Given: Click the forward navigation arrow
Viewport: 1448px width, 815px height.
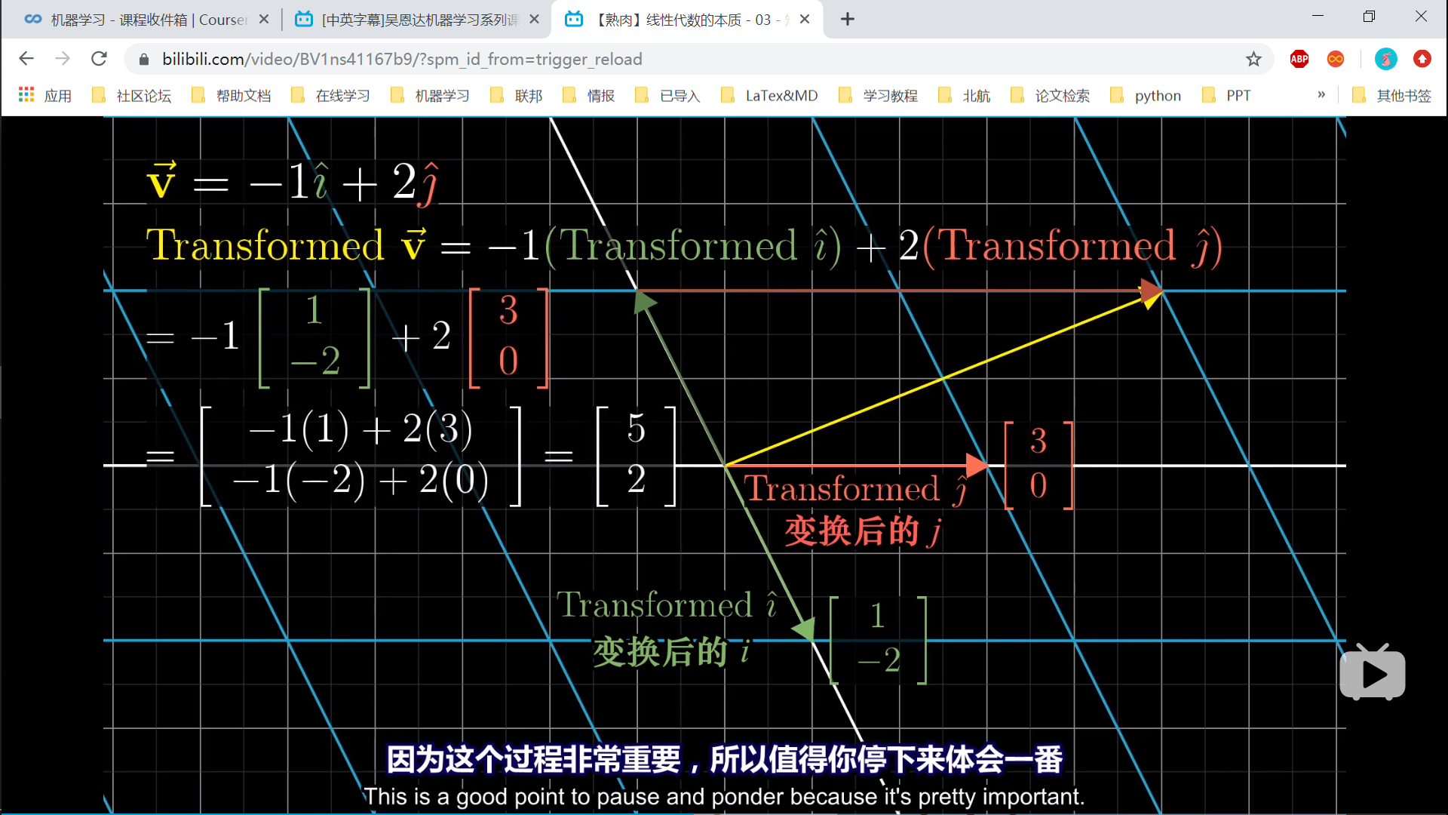Looking at the screenshot, I should click(63, 59).
